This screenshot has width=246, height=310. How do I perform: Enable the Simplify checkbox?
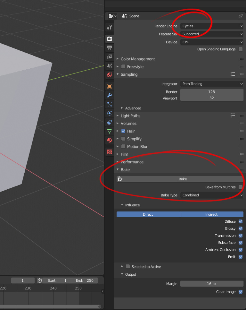pyautogui.click(x=123, y=139)
